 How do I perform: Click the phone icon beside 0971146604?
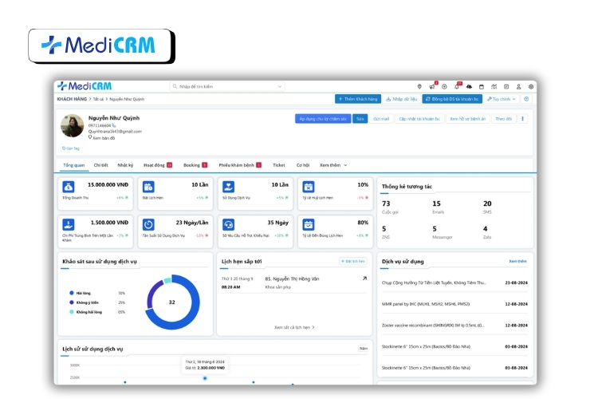tap(114, 125)
